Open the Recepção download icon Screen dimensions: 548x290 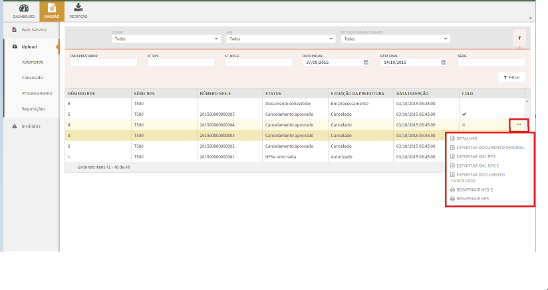tap(78, 8)
